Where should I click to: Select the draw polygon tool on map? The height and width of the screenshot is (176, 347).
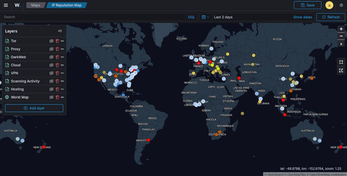(341, 70)
